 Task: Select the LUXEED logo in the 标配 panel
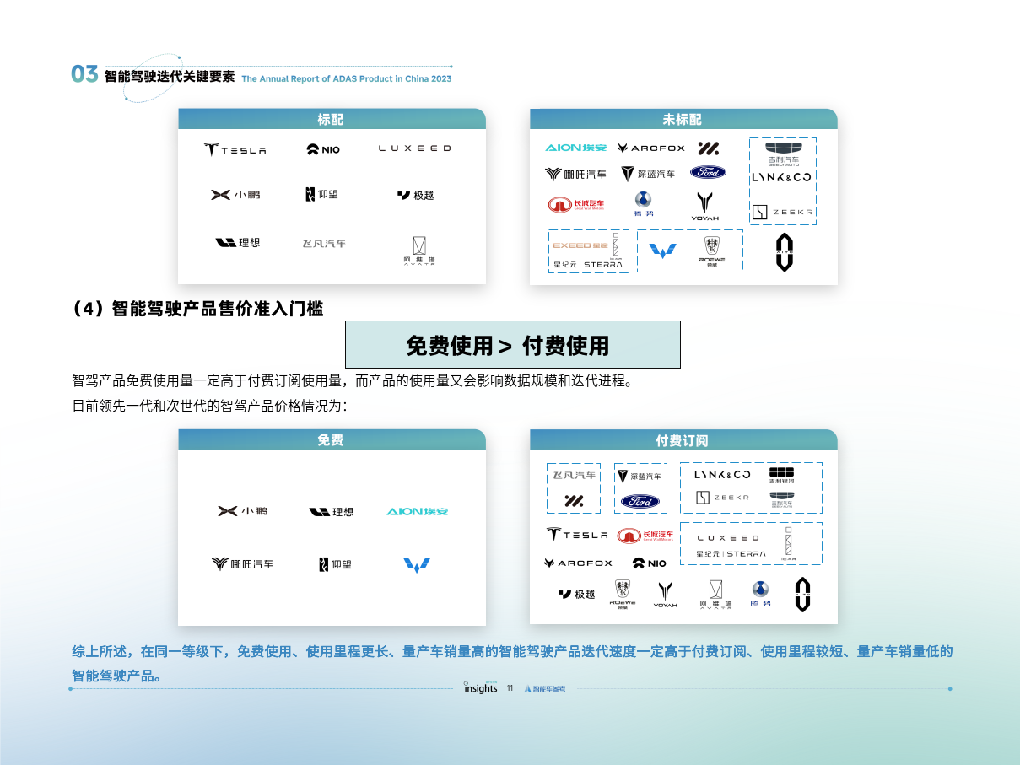click(414, 148)
